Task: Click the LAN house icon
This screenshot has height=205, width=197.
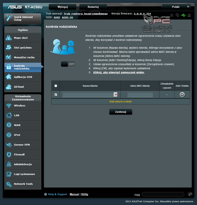Action: pyautogui.click(x=9, y=115)
